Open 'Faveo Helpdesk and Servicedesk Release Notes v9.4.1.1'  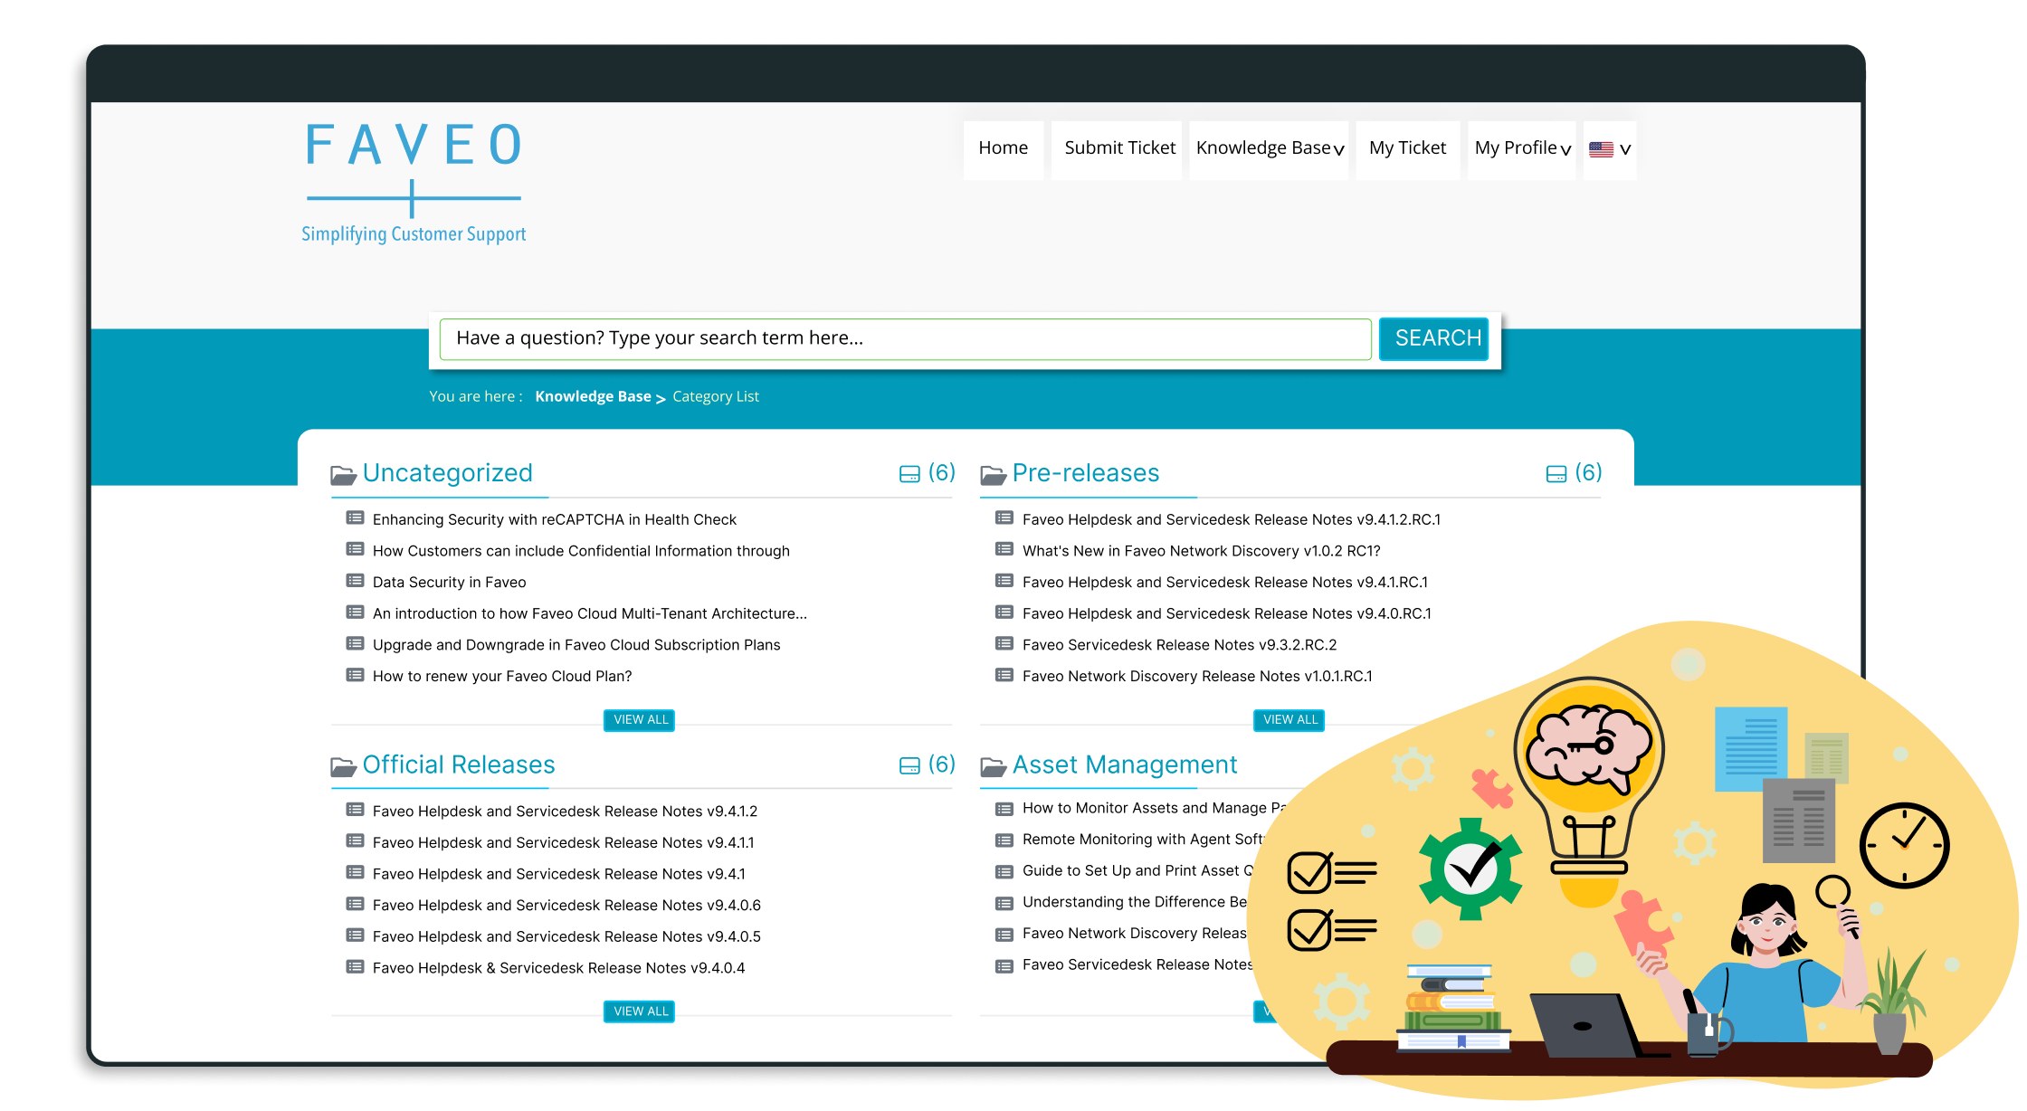(563, 842)
